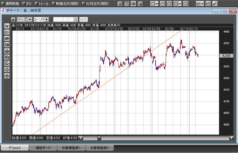The width and height of the screenshot is (238, 153).
Task: Click the date input field
Action: pyautogui.click(x=63, y=20)
